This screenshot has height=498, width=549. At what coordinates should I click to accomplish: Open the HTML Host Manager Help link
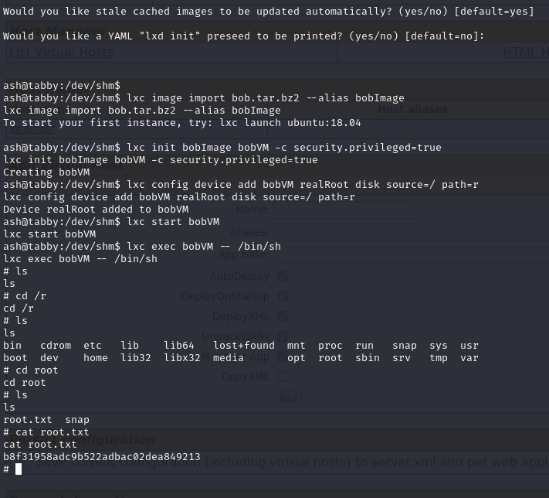pos(525,53)
